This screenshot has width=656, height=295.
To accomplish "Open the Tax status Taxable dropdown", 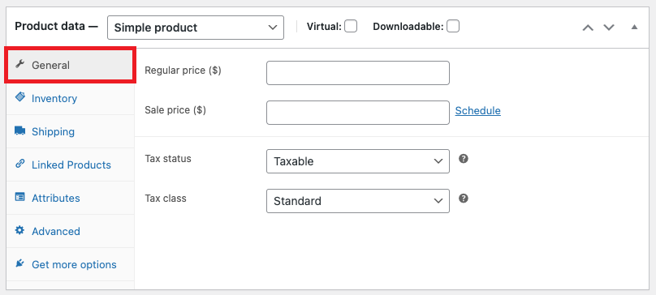I will click(x=358, y=161).
